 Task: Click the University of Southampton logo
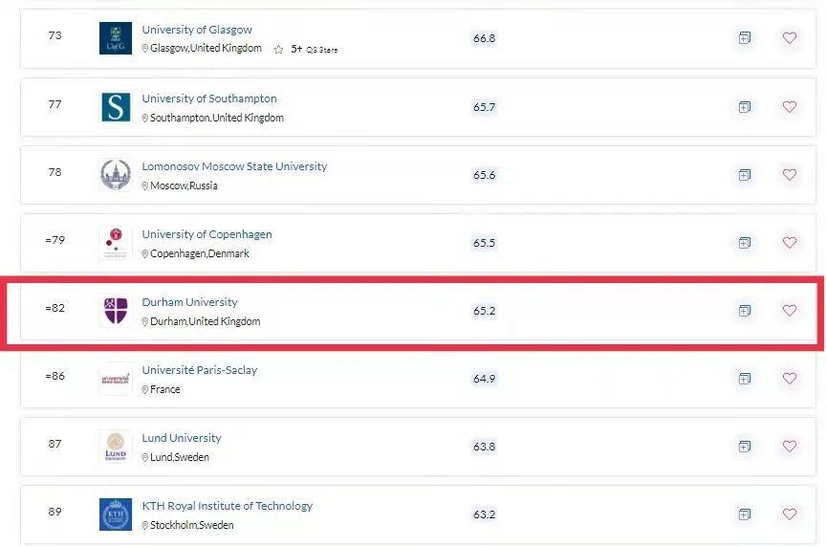116,107
